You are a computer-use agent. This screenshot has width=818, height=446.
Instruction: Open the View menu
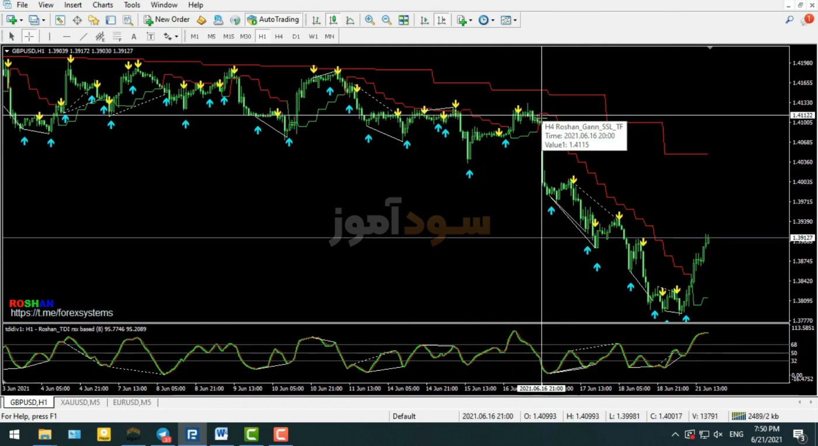[46, 5]
